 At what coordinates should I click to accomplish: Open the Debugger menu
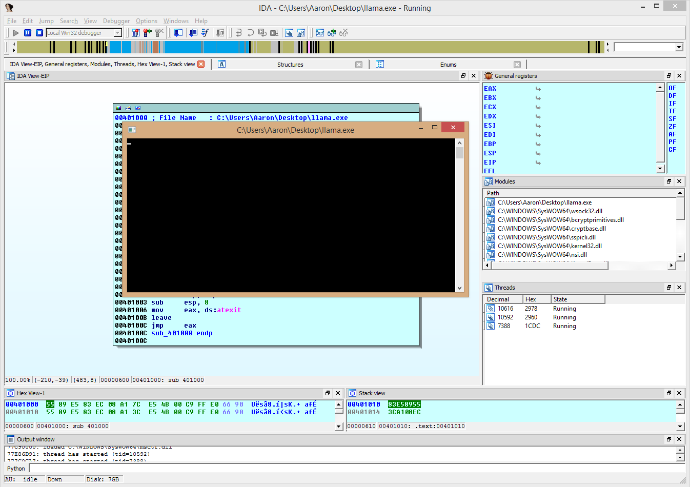point(116,21)
